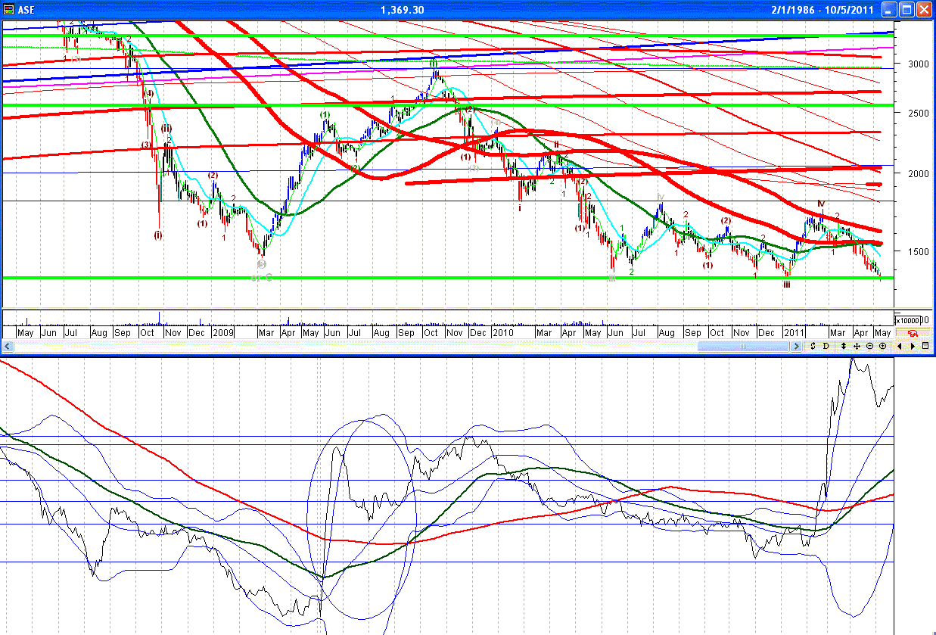The width and height of the screenshot is (936, 635).
Task: Click the horizontal scrollbar thumb
Action: (x=743, y=346)
